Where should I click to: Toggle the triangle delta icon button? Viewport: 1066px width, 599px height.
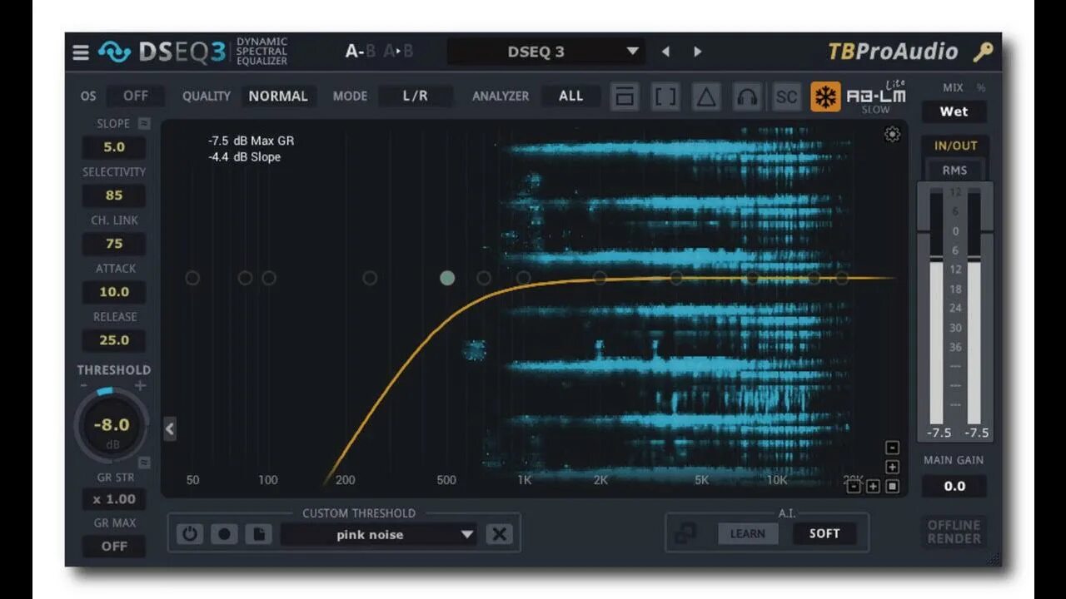(706, 97)
